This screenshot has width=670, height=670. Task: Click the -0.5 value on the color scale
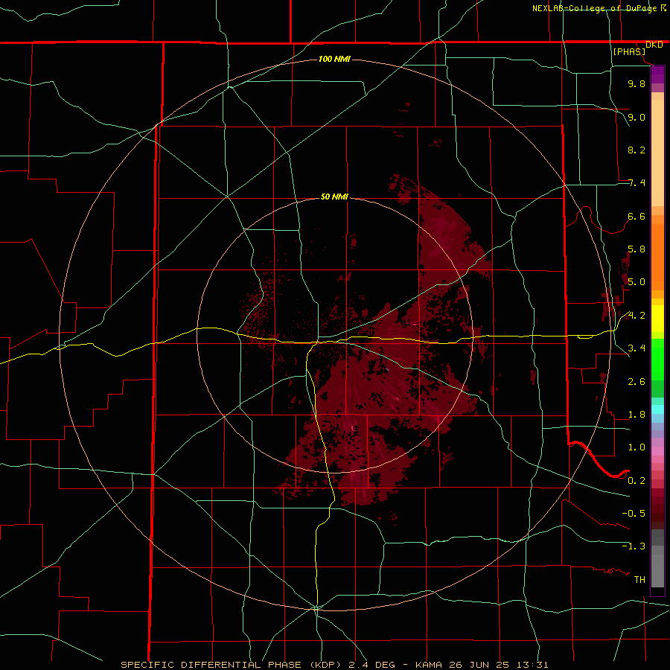point(634,514)
